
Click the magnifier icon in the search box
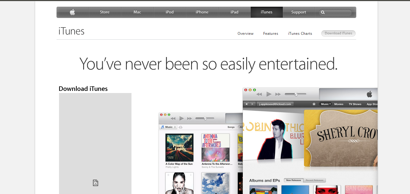pos(323,13)
